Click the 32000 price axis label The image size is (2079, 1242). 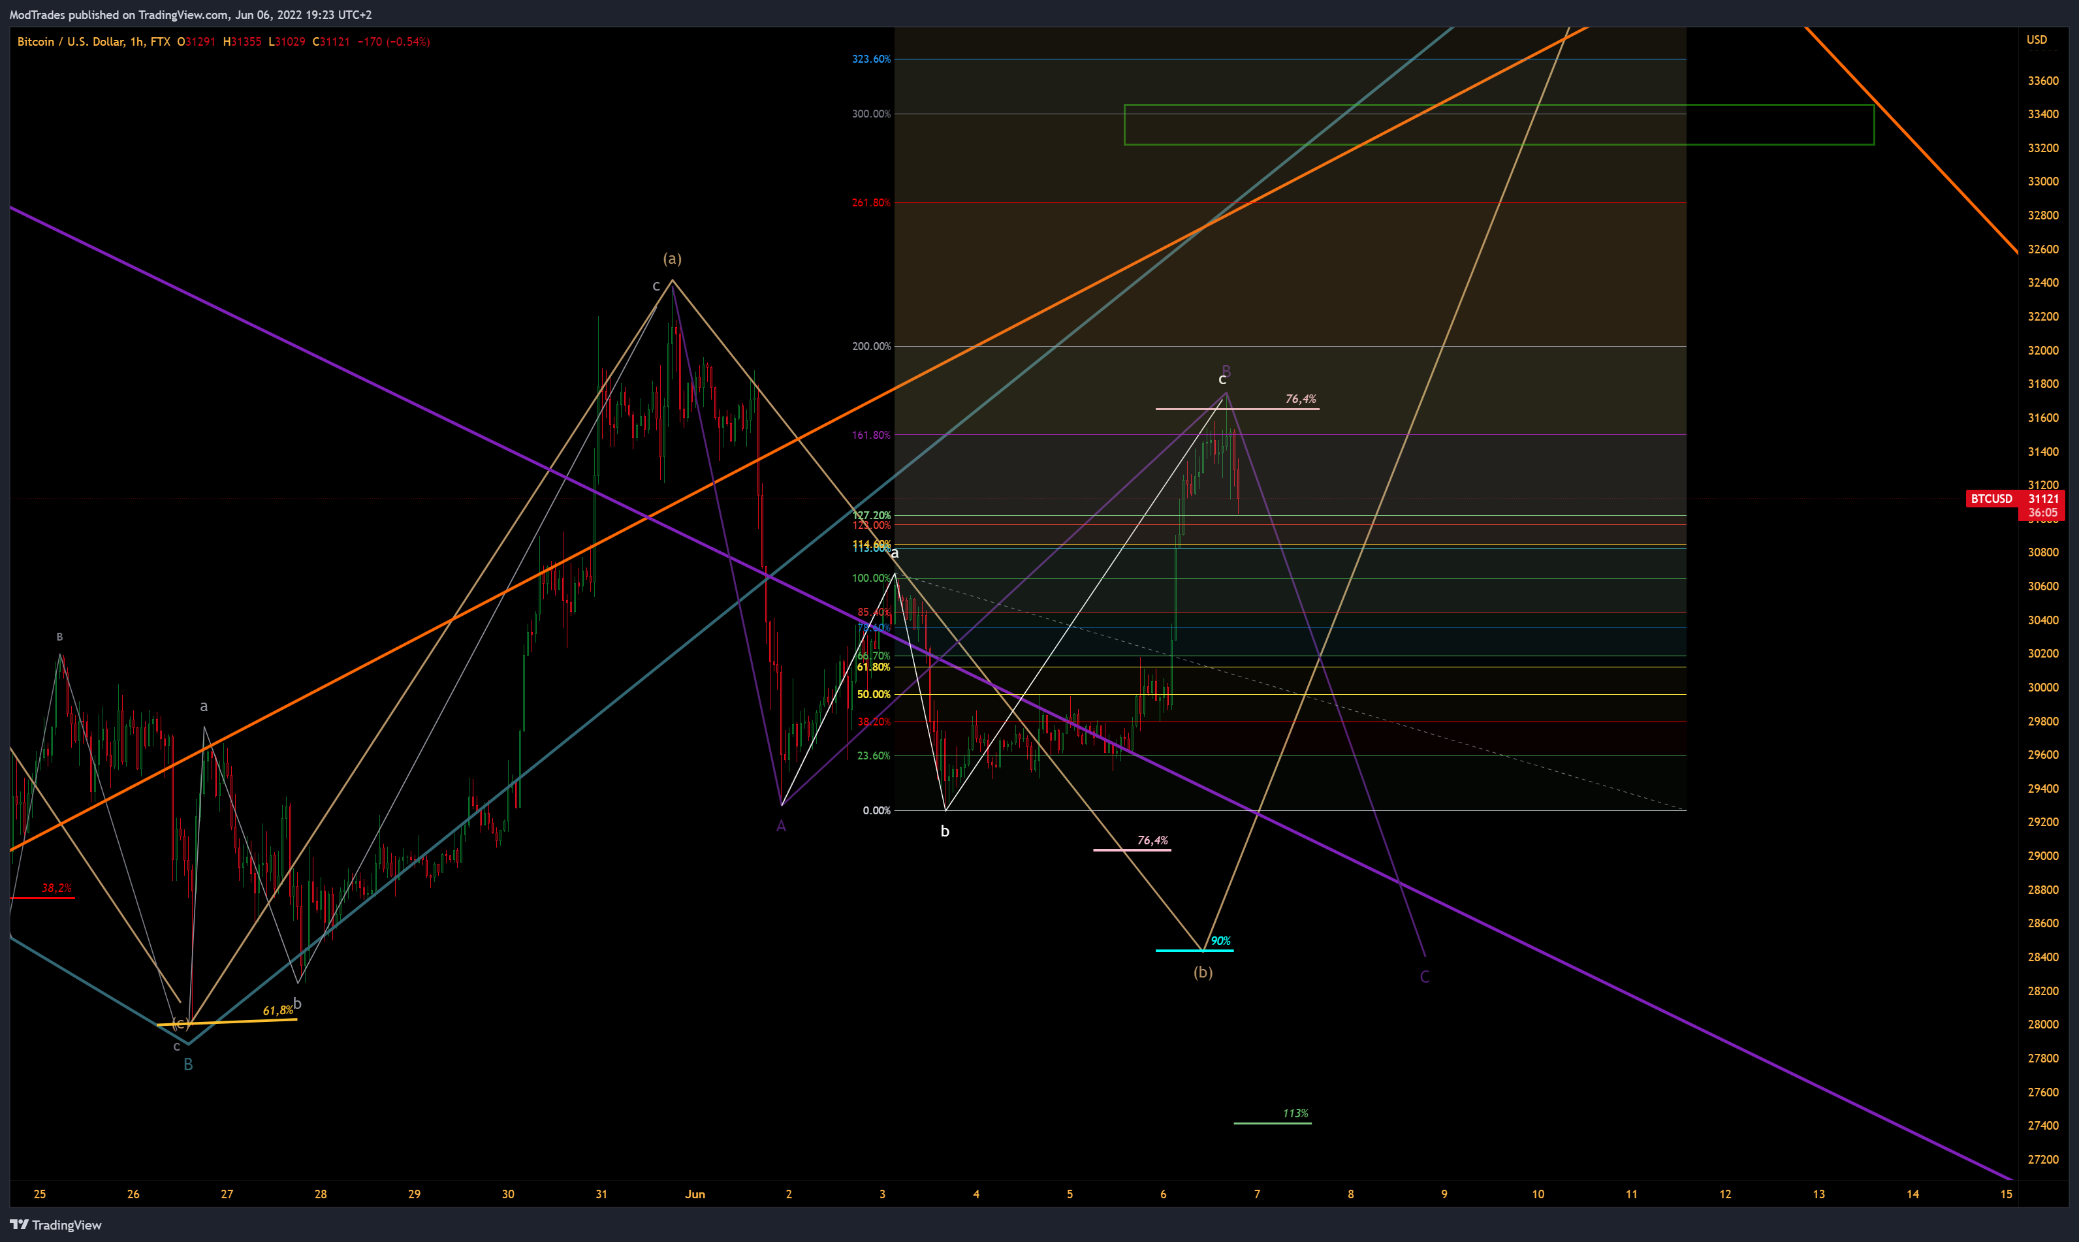[2043, 350]
